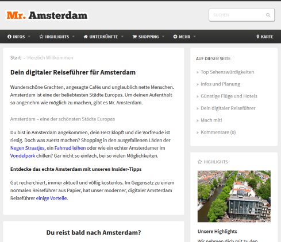Open the Shopping menu
Screen dimensions: 281x242
click(148, 37)
